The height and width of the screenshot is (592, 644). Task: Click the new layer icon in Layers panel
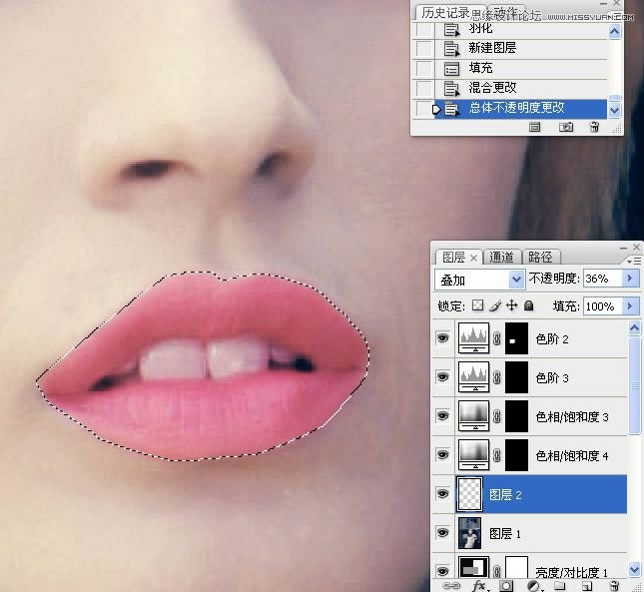[x=586, y=585]
